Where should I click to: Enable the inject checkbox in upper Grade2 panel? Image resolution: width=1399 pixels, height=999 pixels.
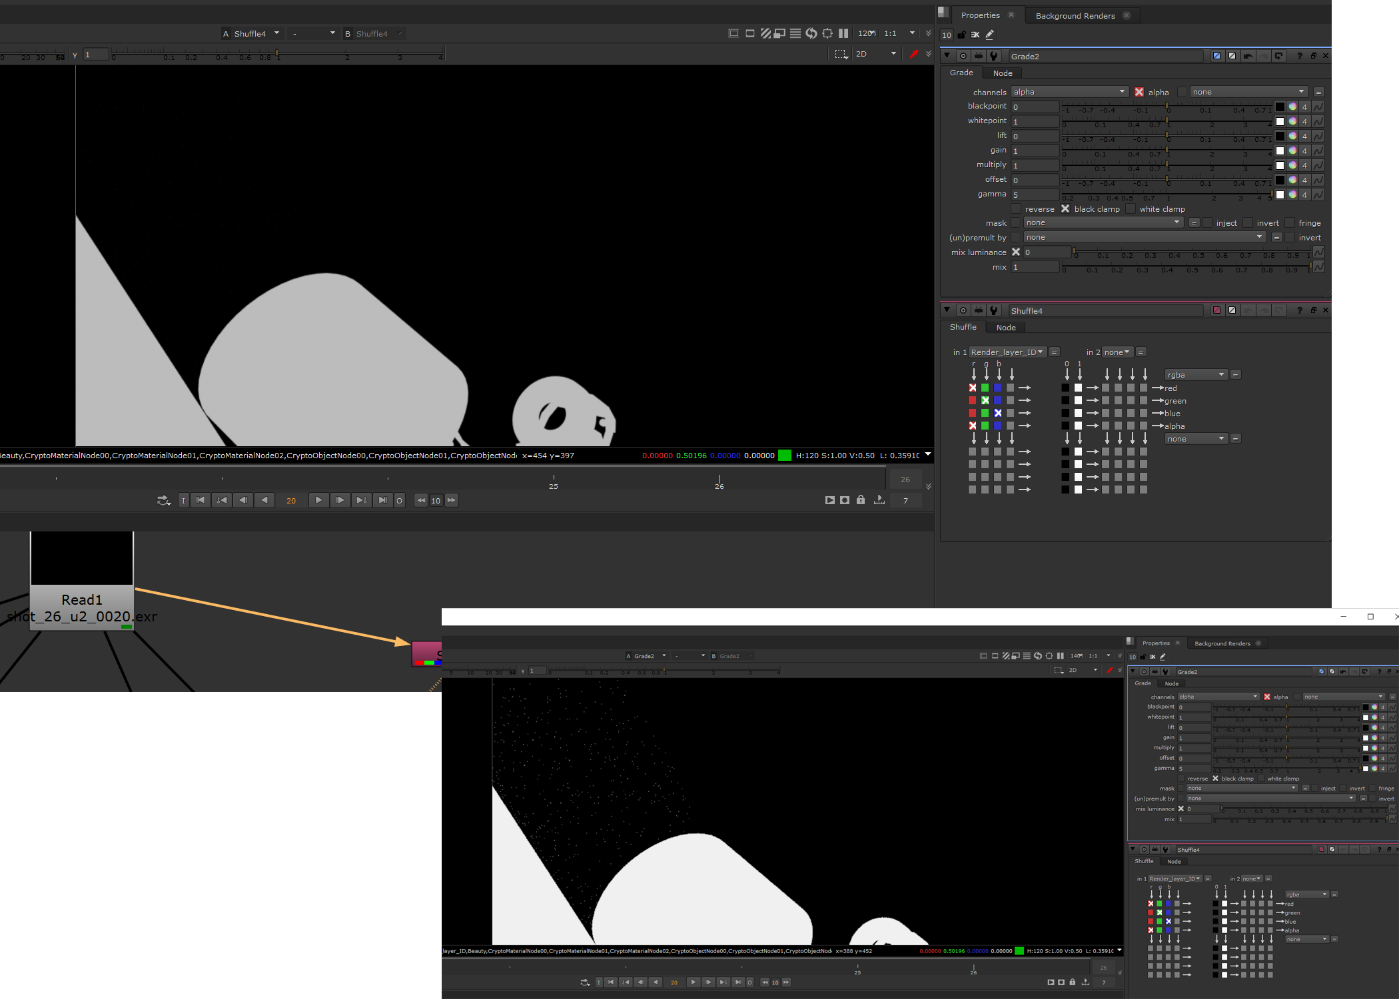[x=1206, y=223]
